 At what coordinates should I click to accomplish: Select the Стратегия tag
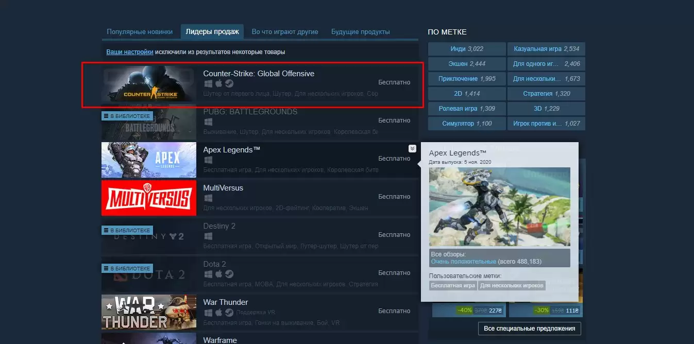546,94
